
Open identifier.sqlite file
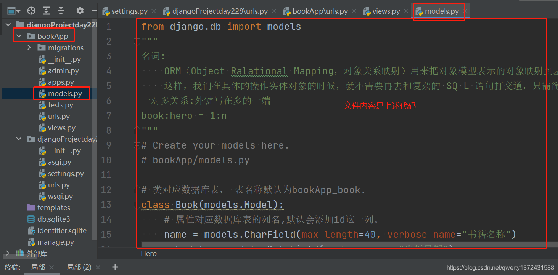tap(62, 231)
